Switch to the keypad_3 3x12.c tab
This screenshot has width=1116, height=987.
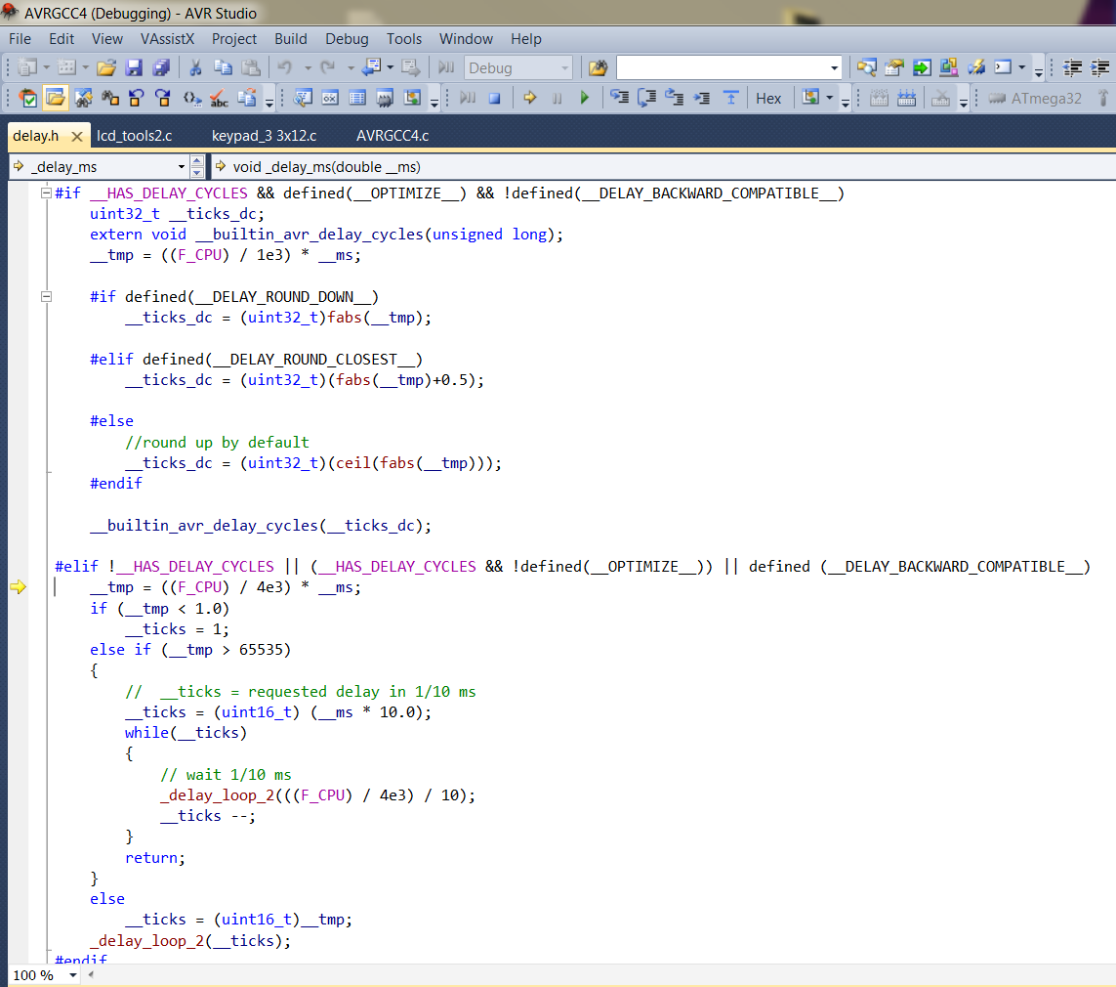coord(264,135)
